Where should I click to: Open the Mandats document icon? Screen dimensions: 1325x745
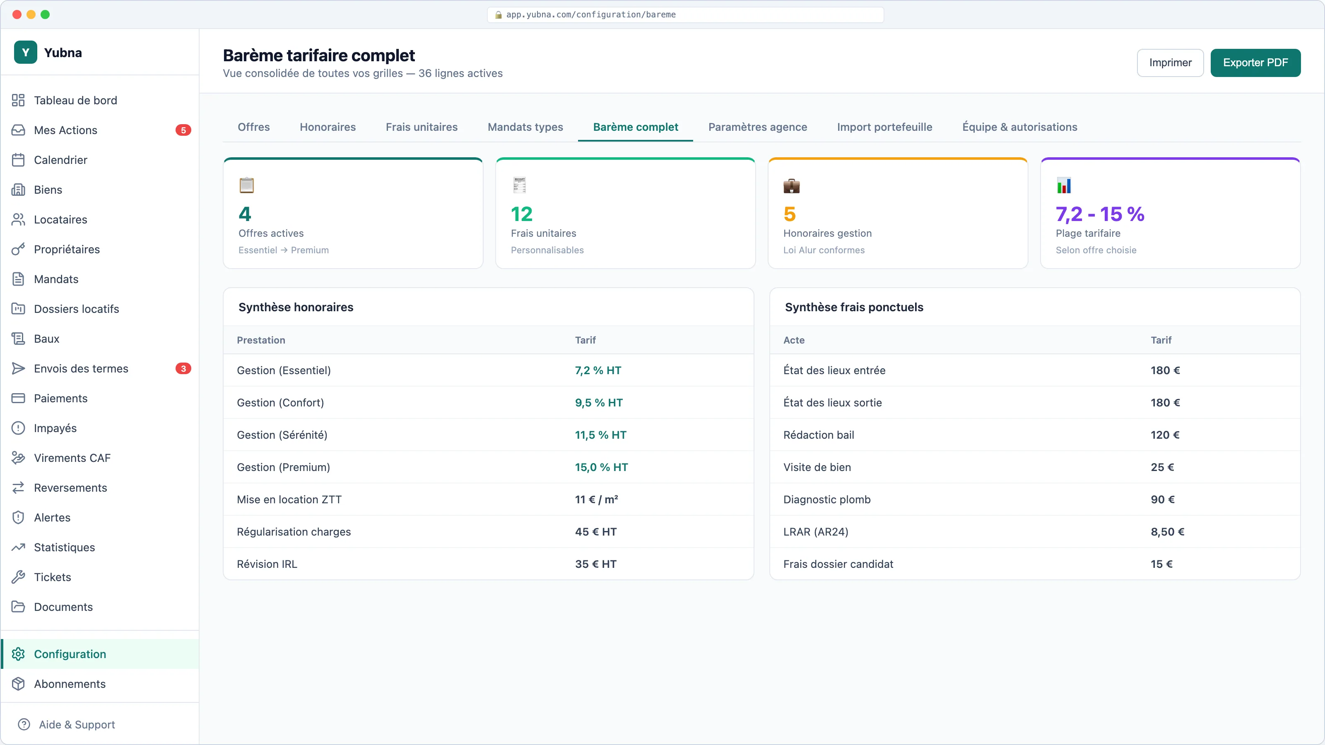coord(19,279)
